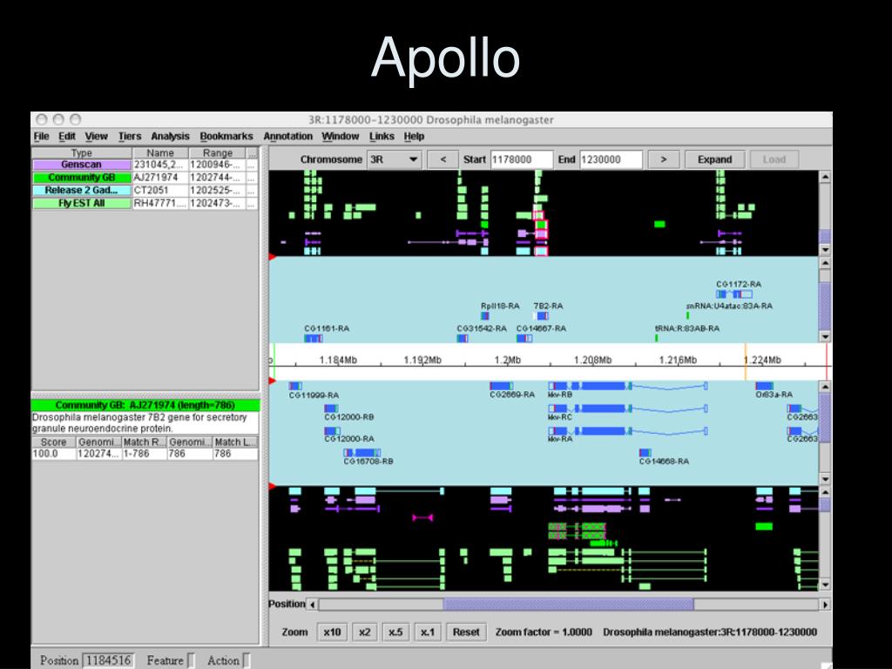
Task: Click the Start position field
Action: click(x=521, y=160)
